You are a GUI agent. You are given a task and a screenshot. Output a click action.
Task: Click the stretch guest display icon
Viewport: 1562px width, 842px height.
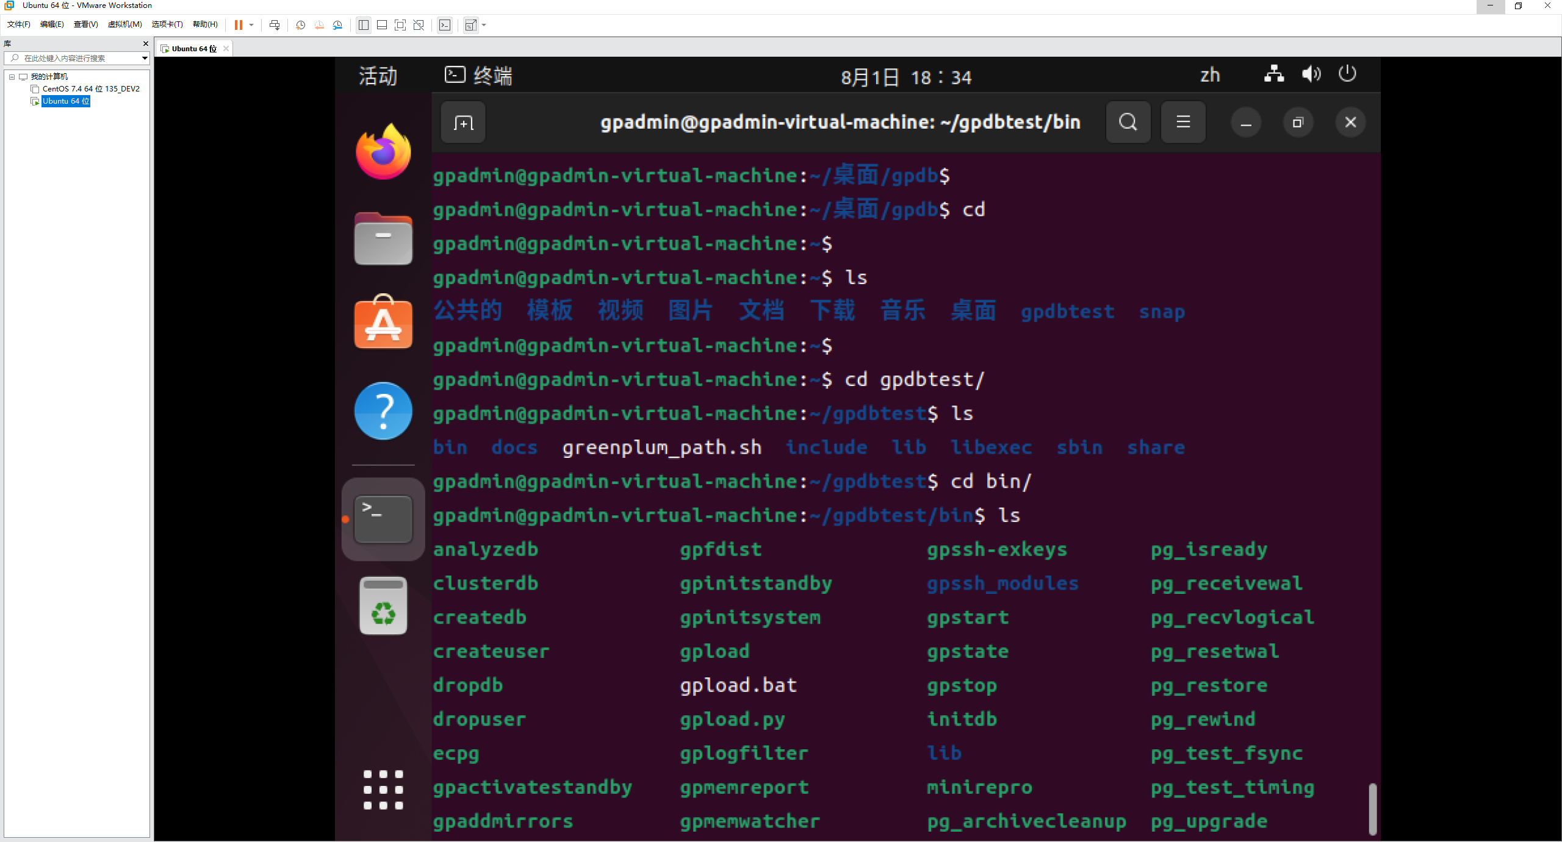(470, 25)
